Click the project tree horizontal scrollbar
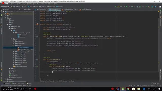Image resolution: width=162 pixels, height=91 pixels. pyautogui.click(x=14, y=81)
